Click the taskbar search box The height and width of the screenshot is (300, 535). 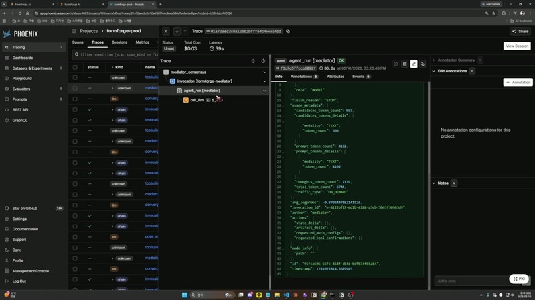pos(212,295)
